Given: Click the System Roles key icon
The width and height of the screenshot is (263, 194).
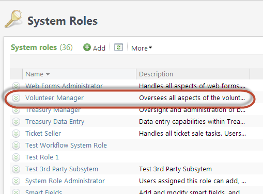Looking at the screenshot, I should 13,19.
